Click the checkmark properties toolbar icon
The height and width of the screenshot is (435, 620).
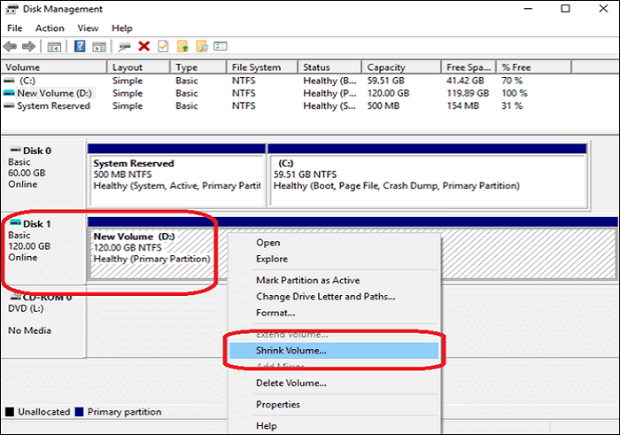163,46
